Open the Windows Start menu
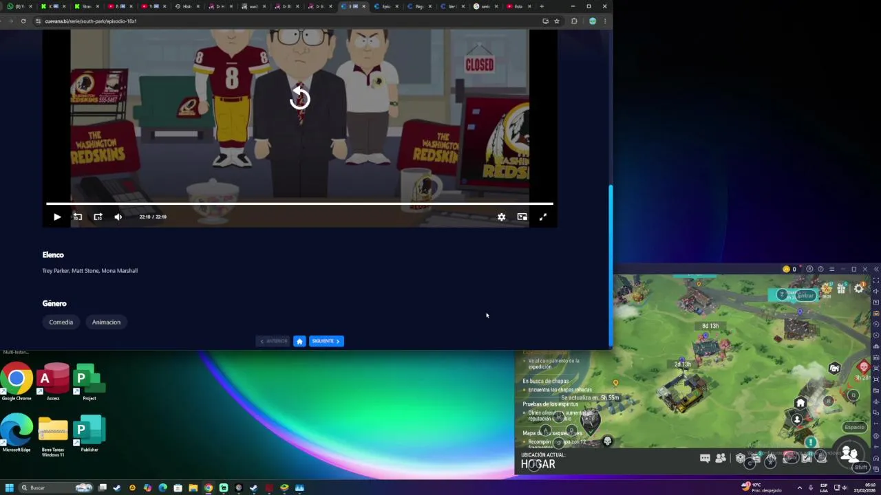881x495 pixels. pos(10,487)
